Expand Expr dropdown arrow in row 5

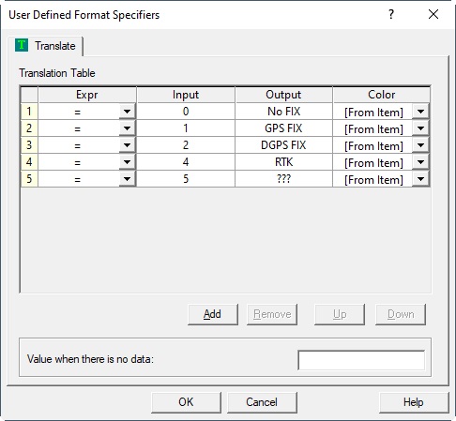[127, 179]
